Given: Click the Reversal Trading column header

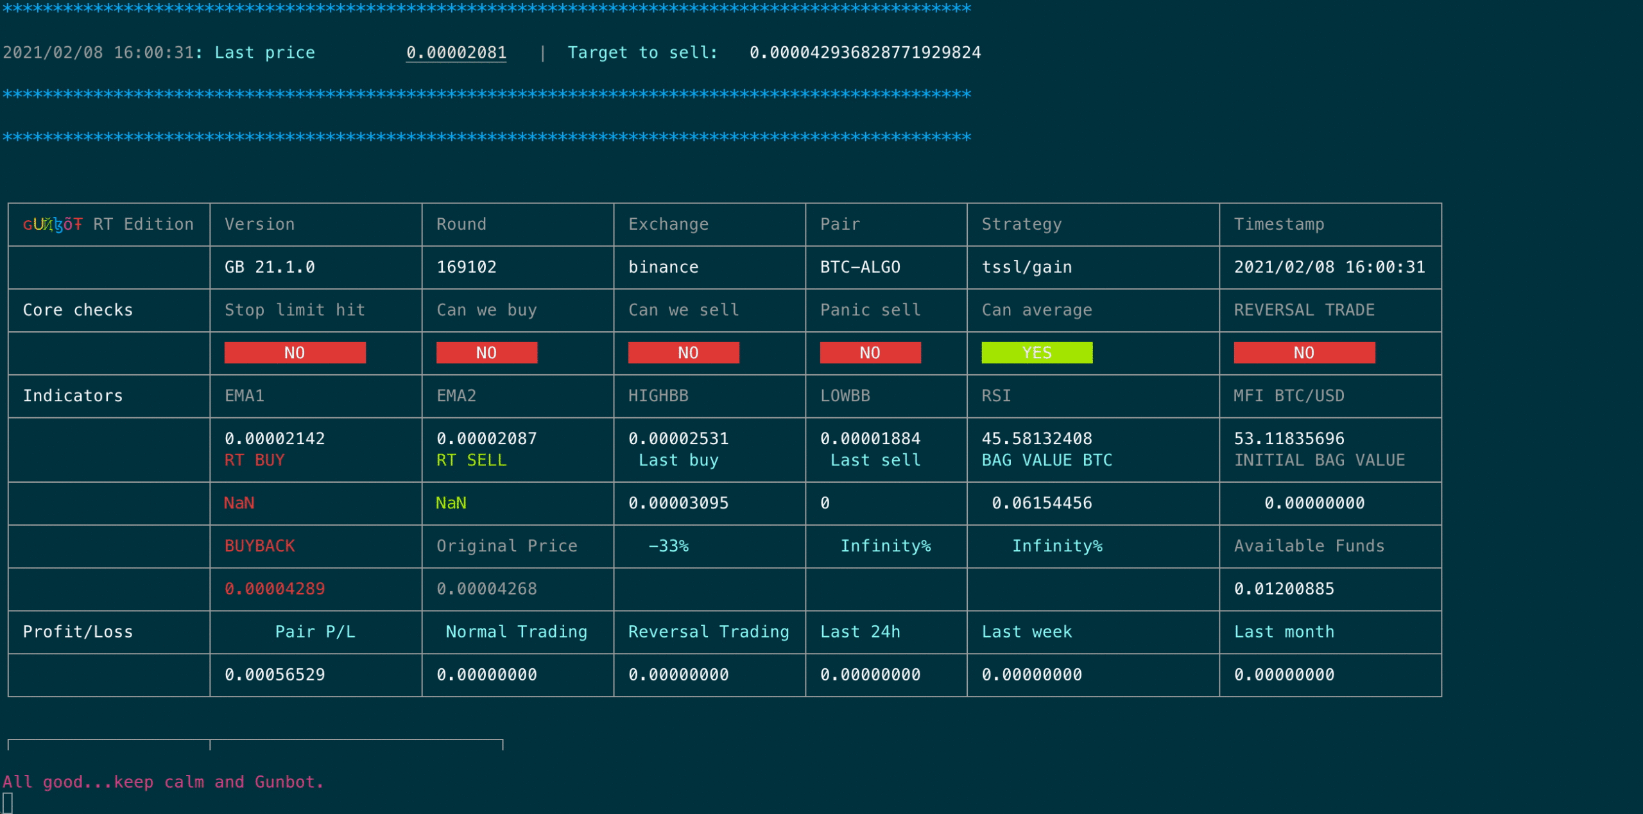Looking at the screenshot, I should pyautogui.click(x=709, y=632).
